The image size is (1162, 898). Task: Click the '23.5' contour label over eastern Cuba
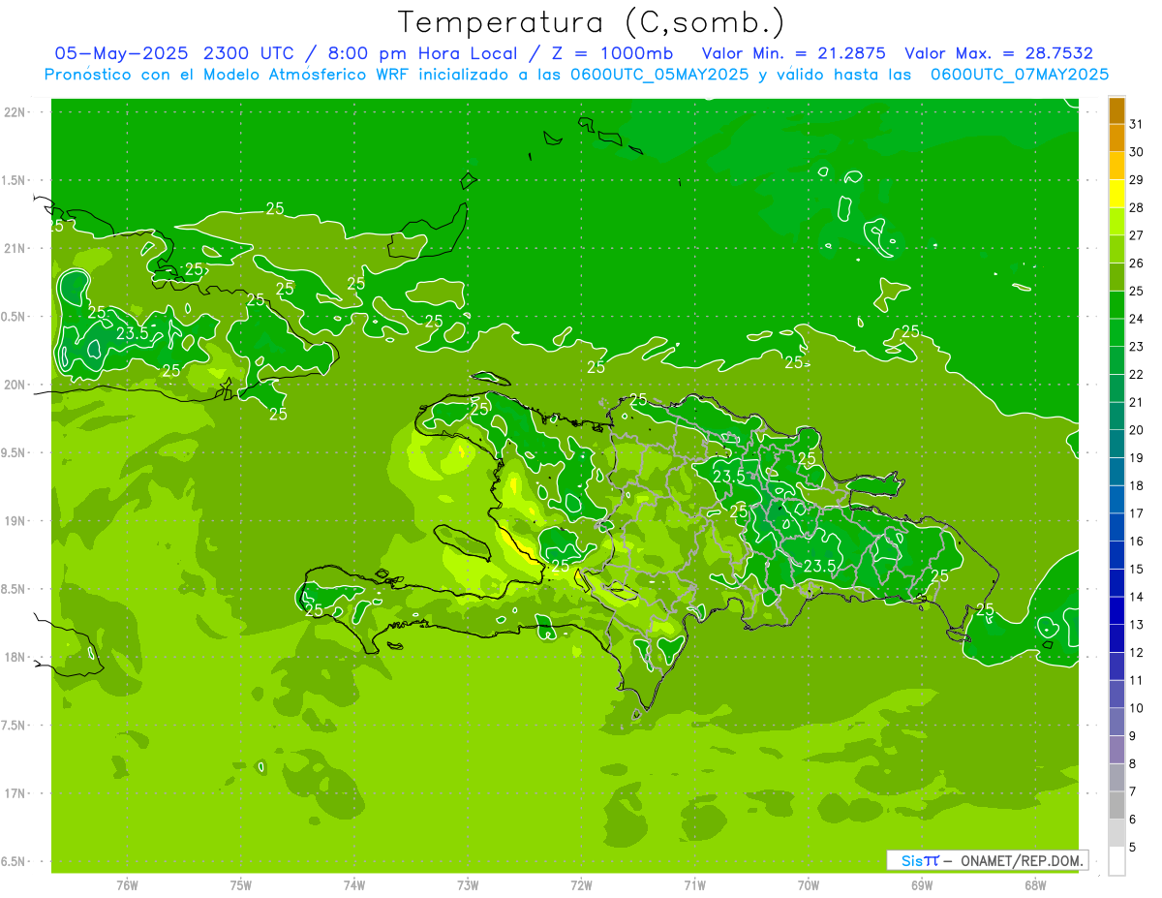pyautogui.click(x=133, y=334)
